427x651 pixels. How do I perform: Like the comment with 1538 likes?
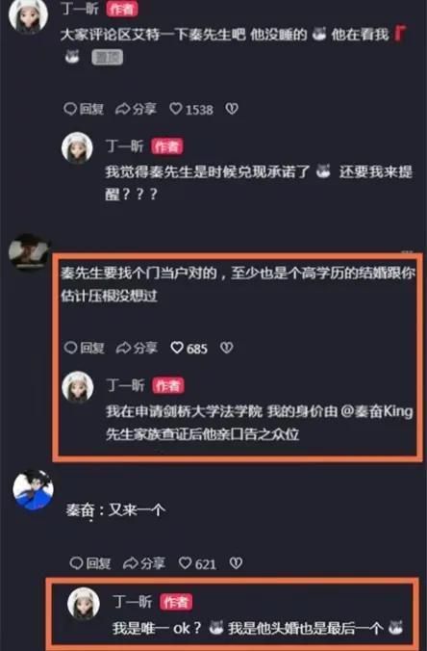click(x=191, y=109)
